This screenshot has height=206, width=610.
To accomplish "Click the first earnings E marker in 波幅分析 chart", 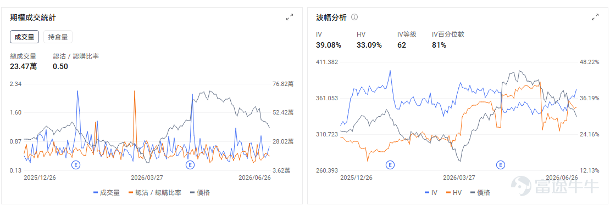I will [x=390, y=165].
